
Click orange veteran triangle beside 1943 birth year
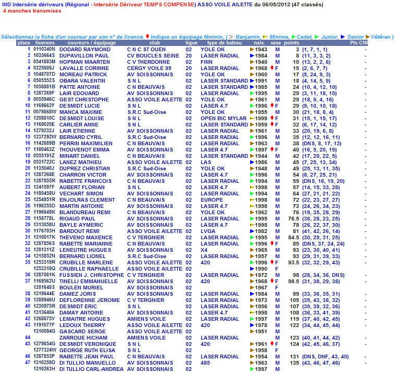pos(252,49)
